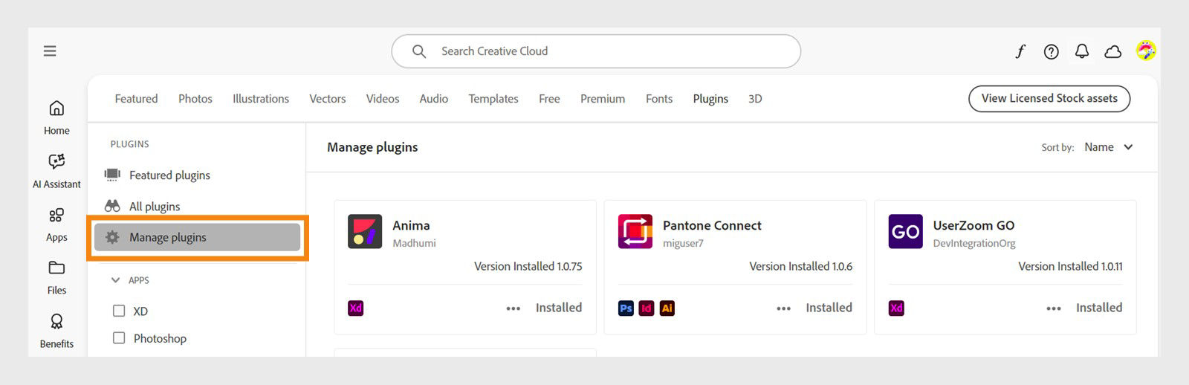
Task: Click Installed status on Pantone Connect card
Action: 829,308
